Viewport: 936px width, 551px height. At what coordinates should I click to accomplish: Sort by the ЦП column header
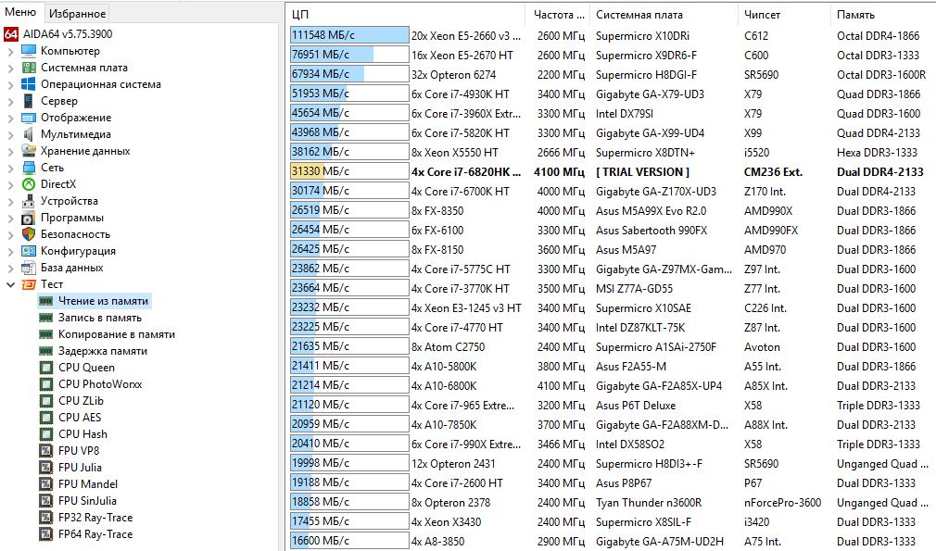pos(406,15)
